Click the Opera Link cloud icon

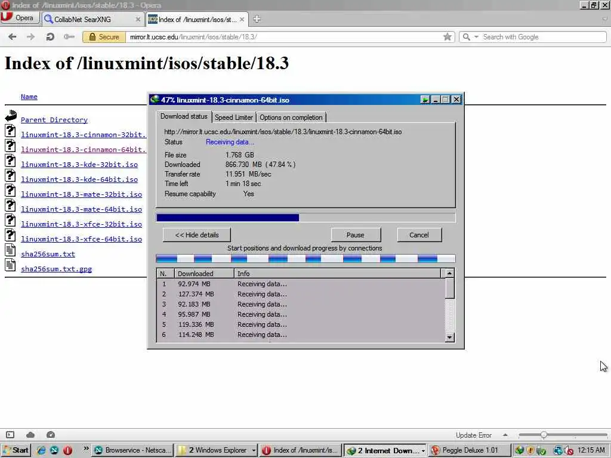pos(30,435)
